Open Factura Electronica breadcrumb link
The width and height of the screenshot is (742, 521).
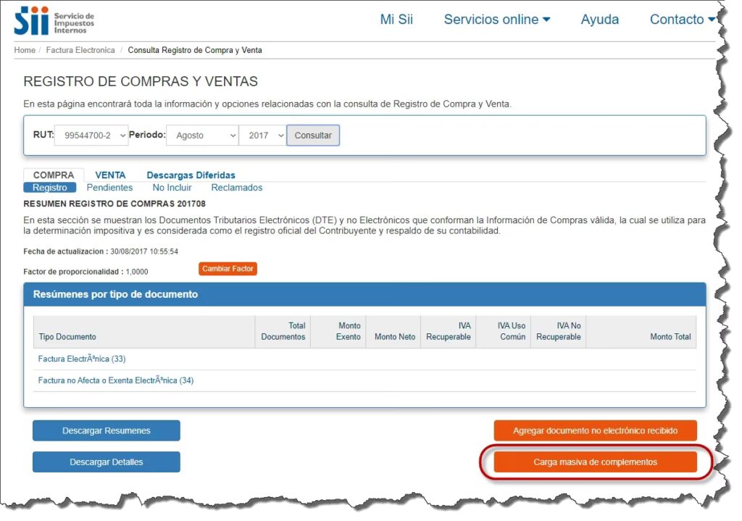click(x=80, y=51)
